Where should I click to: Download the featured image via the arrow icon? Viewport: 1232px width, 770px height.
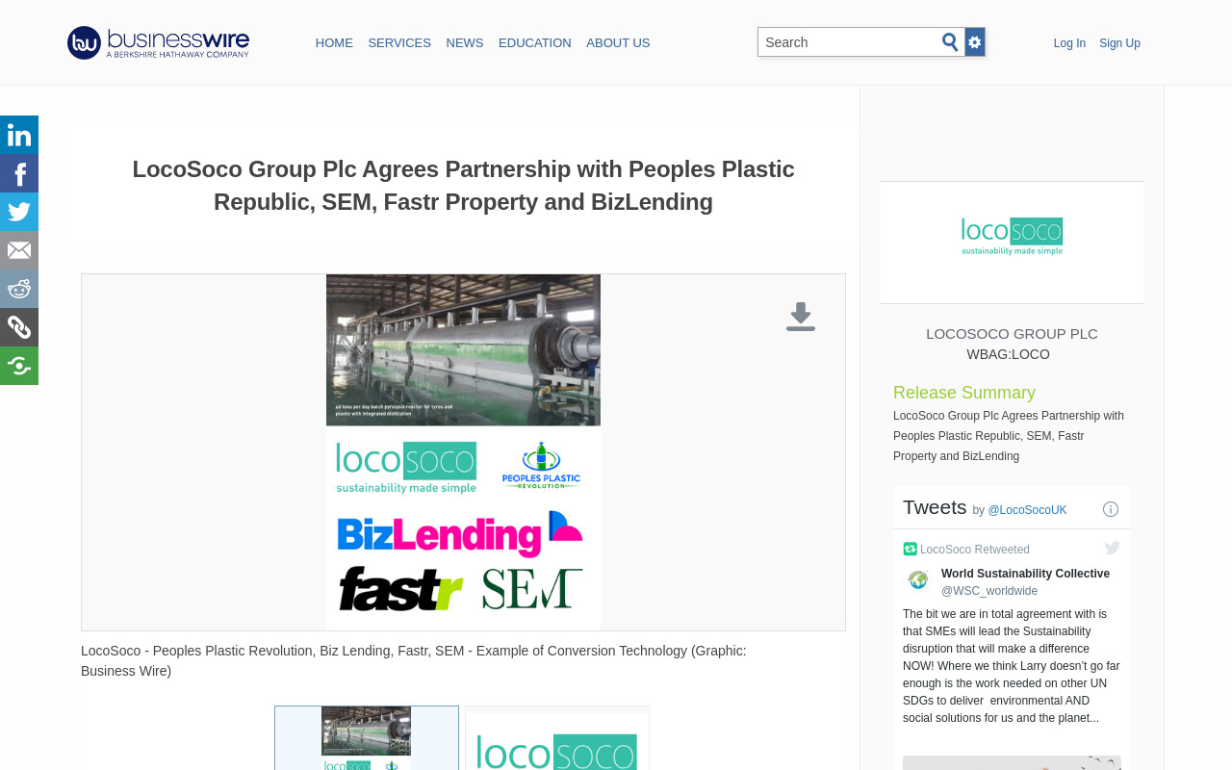801,317
